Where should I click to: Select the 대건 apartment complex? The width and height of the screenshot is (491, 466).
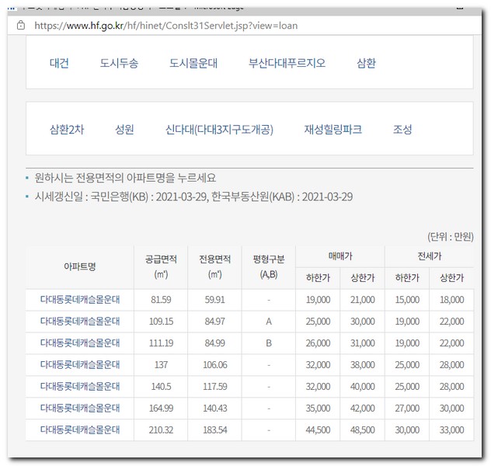(x=59, y=63)
